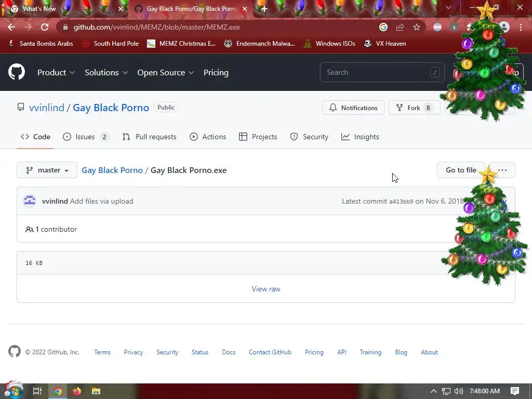The height and width of the screenshot is (399, 532).
Task: Click the Fork button
Action: (414, 108)
